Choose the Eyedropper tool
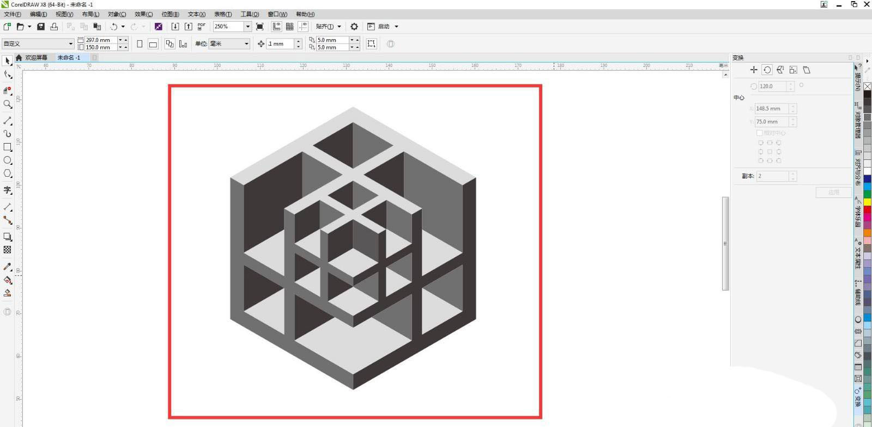Image resolution: width=872 pixels, height=427 pixels. point(8,267)
